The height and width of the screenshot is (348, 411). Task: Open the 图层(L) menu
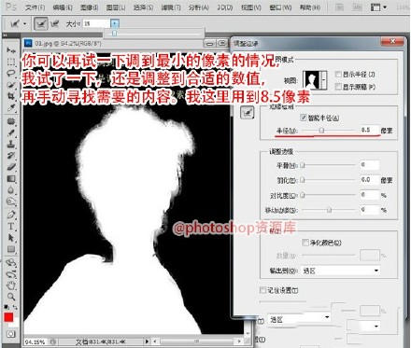click(x=116, y=7)
